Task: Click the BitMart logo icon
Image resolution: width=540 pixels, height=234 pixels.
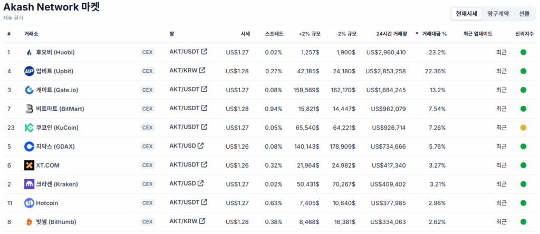Action: point(30,109)
